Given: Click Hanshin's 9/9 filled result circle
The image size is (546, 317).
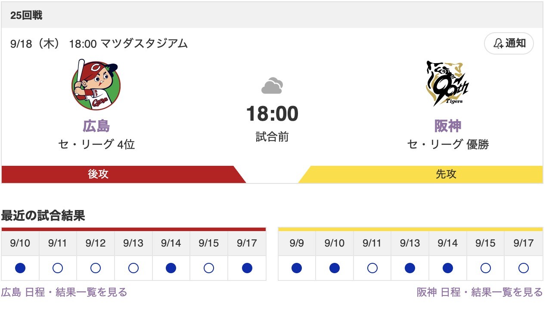Looking at the screenshot, I should click(297, 268).
